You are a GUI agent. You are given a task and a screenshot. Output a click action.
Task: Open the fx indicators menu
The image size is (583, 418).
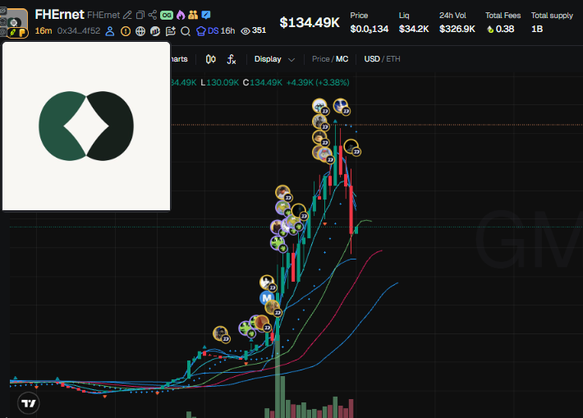(x=232, y=59)
